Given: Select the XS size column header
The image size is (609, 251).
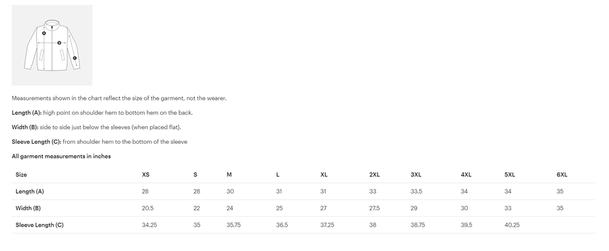Looking at the screenshot, I should (146, 174).
